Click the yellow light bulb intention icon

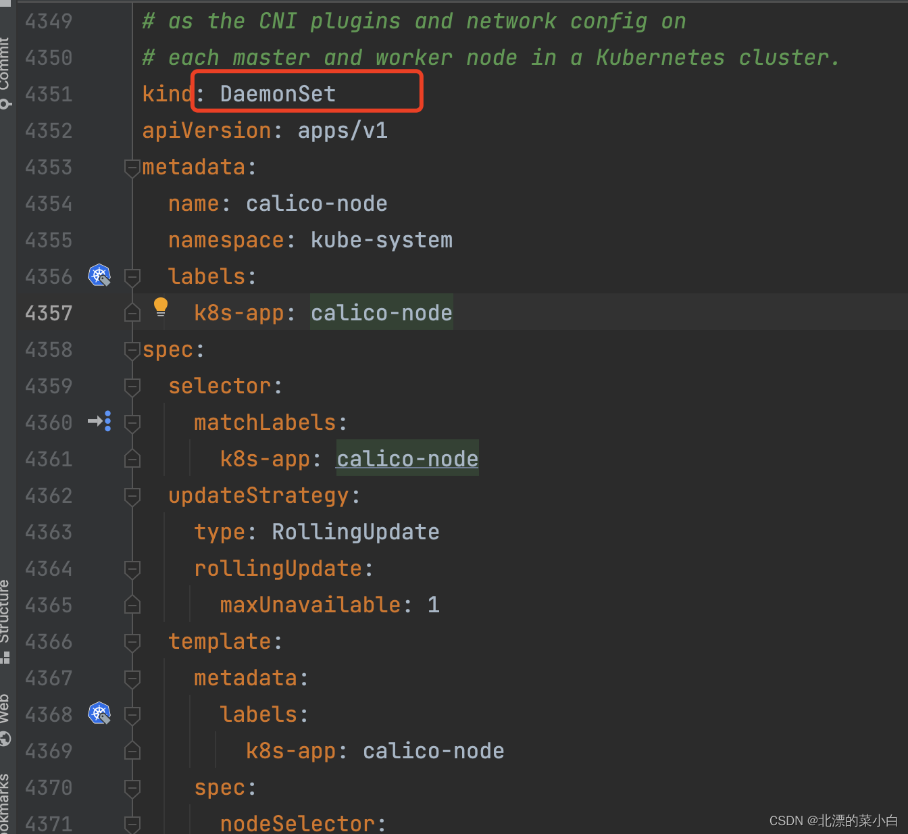pyautogui.click(x=161, y=307)
